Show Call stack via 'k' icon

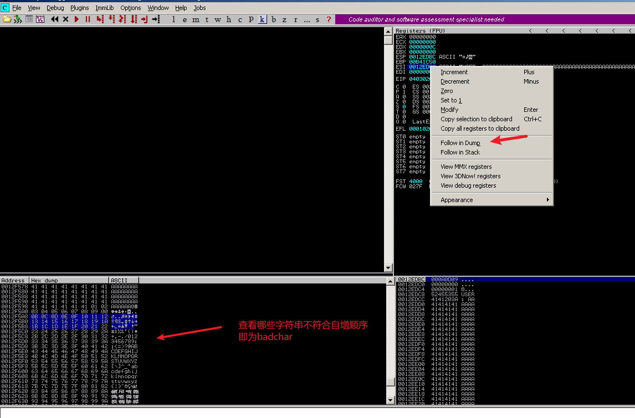click(x=263, y=19)
